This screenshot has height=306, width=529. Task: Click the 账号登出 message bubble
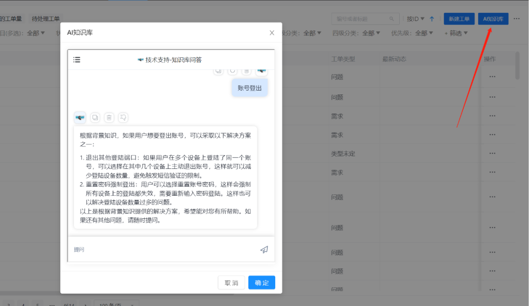pyautogui.click(x=250, y=88)
